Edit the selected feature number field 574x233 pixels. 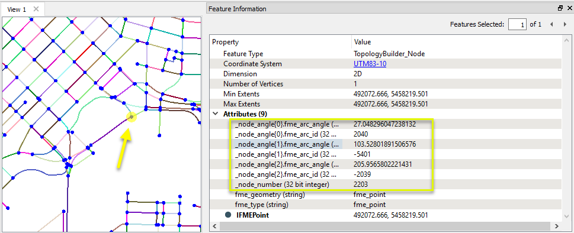pyautogui.click(x=517, y=24)
